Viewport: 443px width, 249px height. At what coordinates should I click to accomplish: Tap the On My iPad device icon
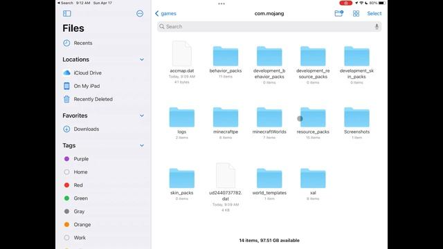point(66,86)
